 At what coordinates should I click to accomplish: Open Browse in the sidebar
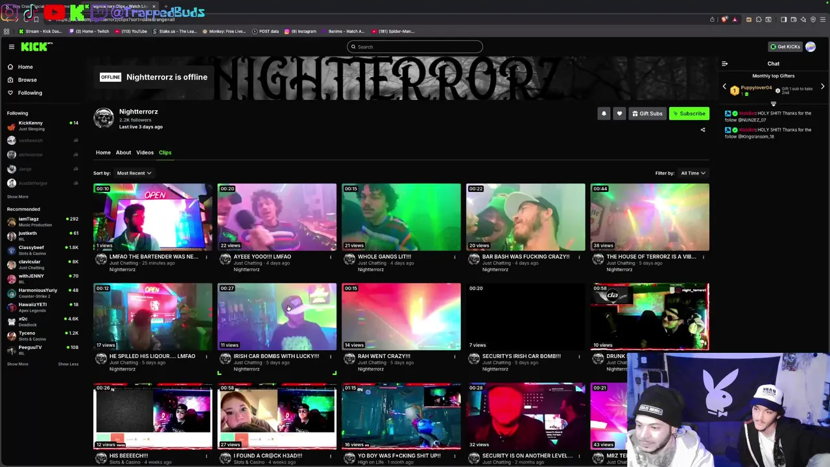pyautogui.click(x=27, y=80)
